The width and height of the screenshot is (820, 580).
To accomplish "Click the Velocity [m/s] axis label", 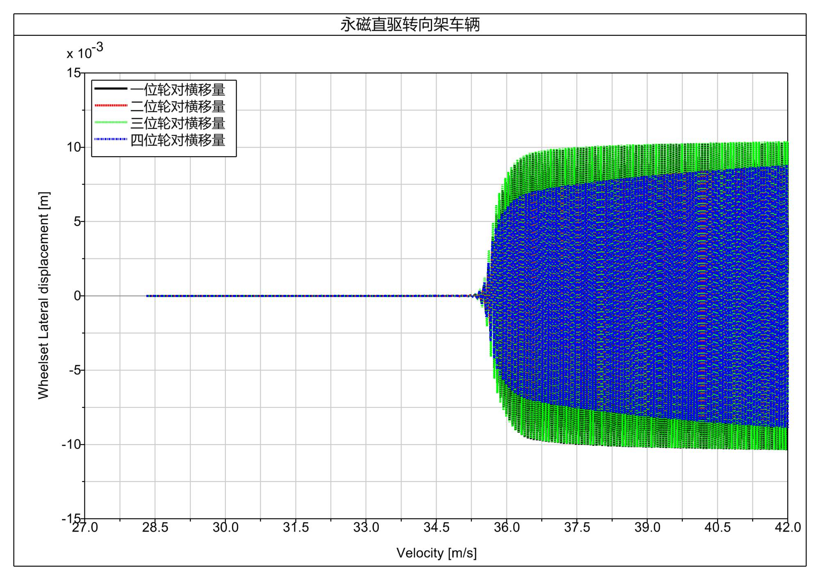I will (436, 553).
